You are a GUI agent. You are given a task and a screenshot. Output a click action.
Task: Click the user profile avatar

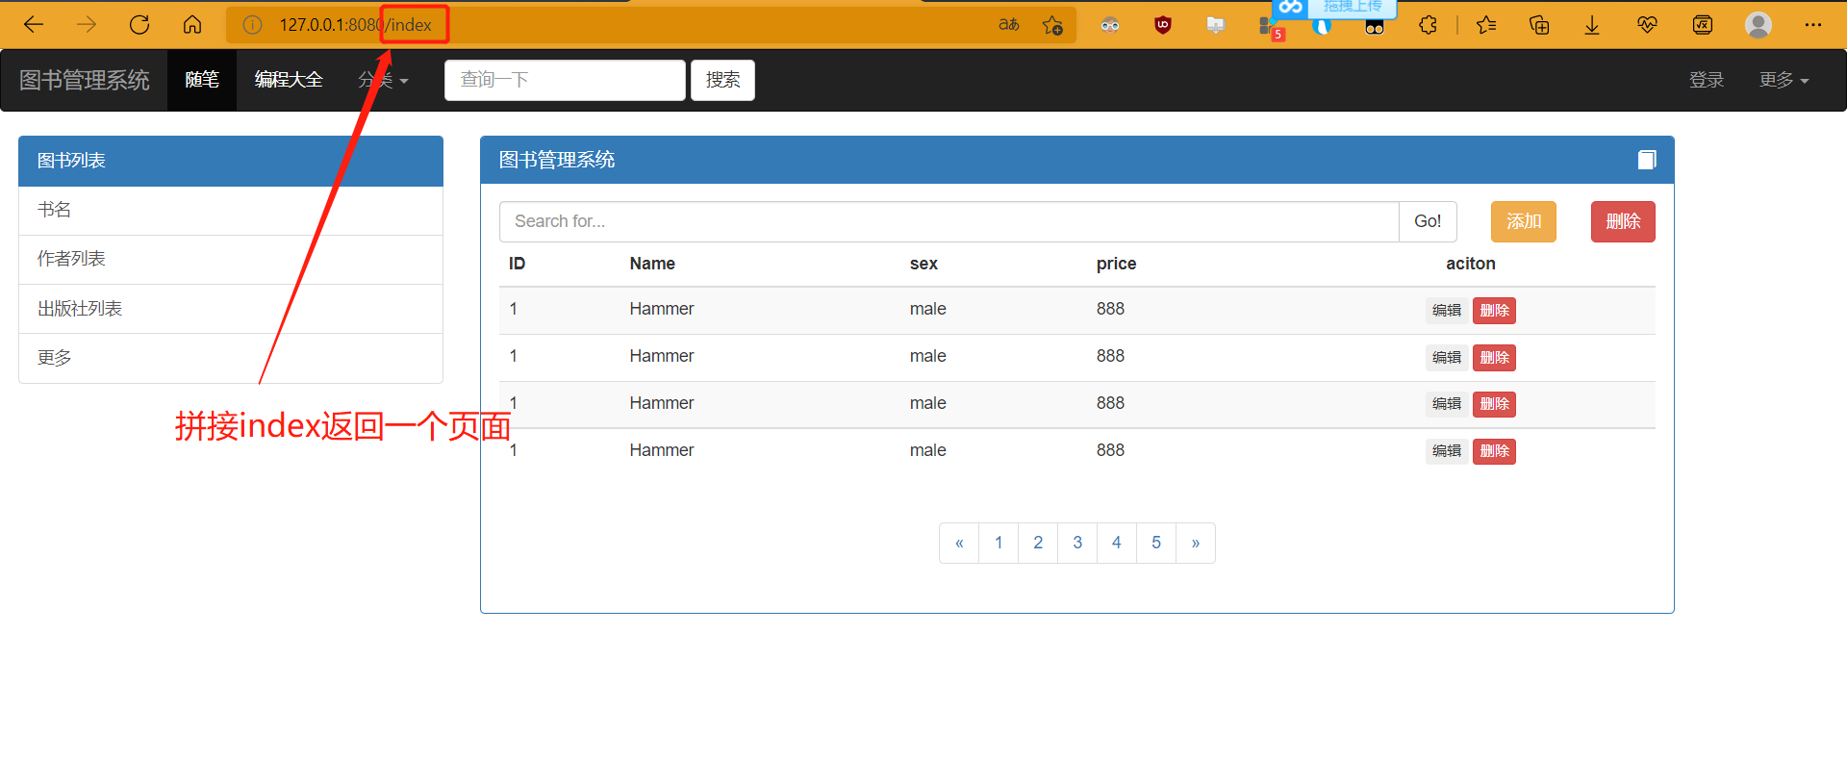click(1758, 25)
